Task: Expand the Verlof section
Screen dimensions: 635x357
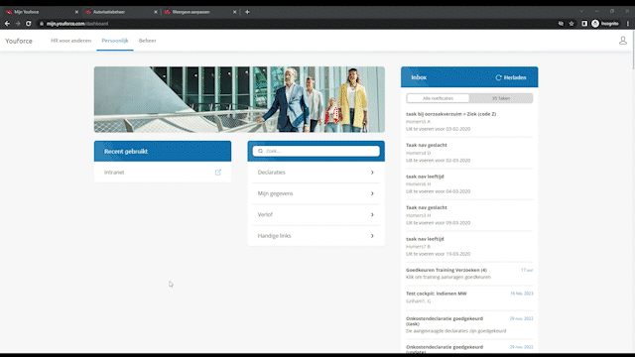Action: 316,214
